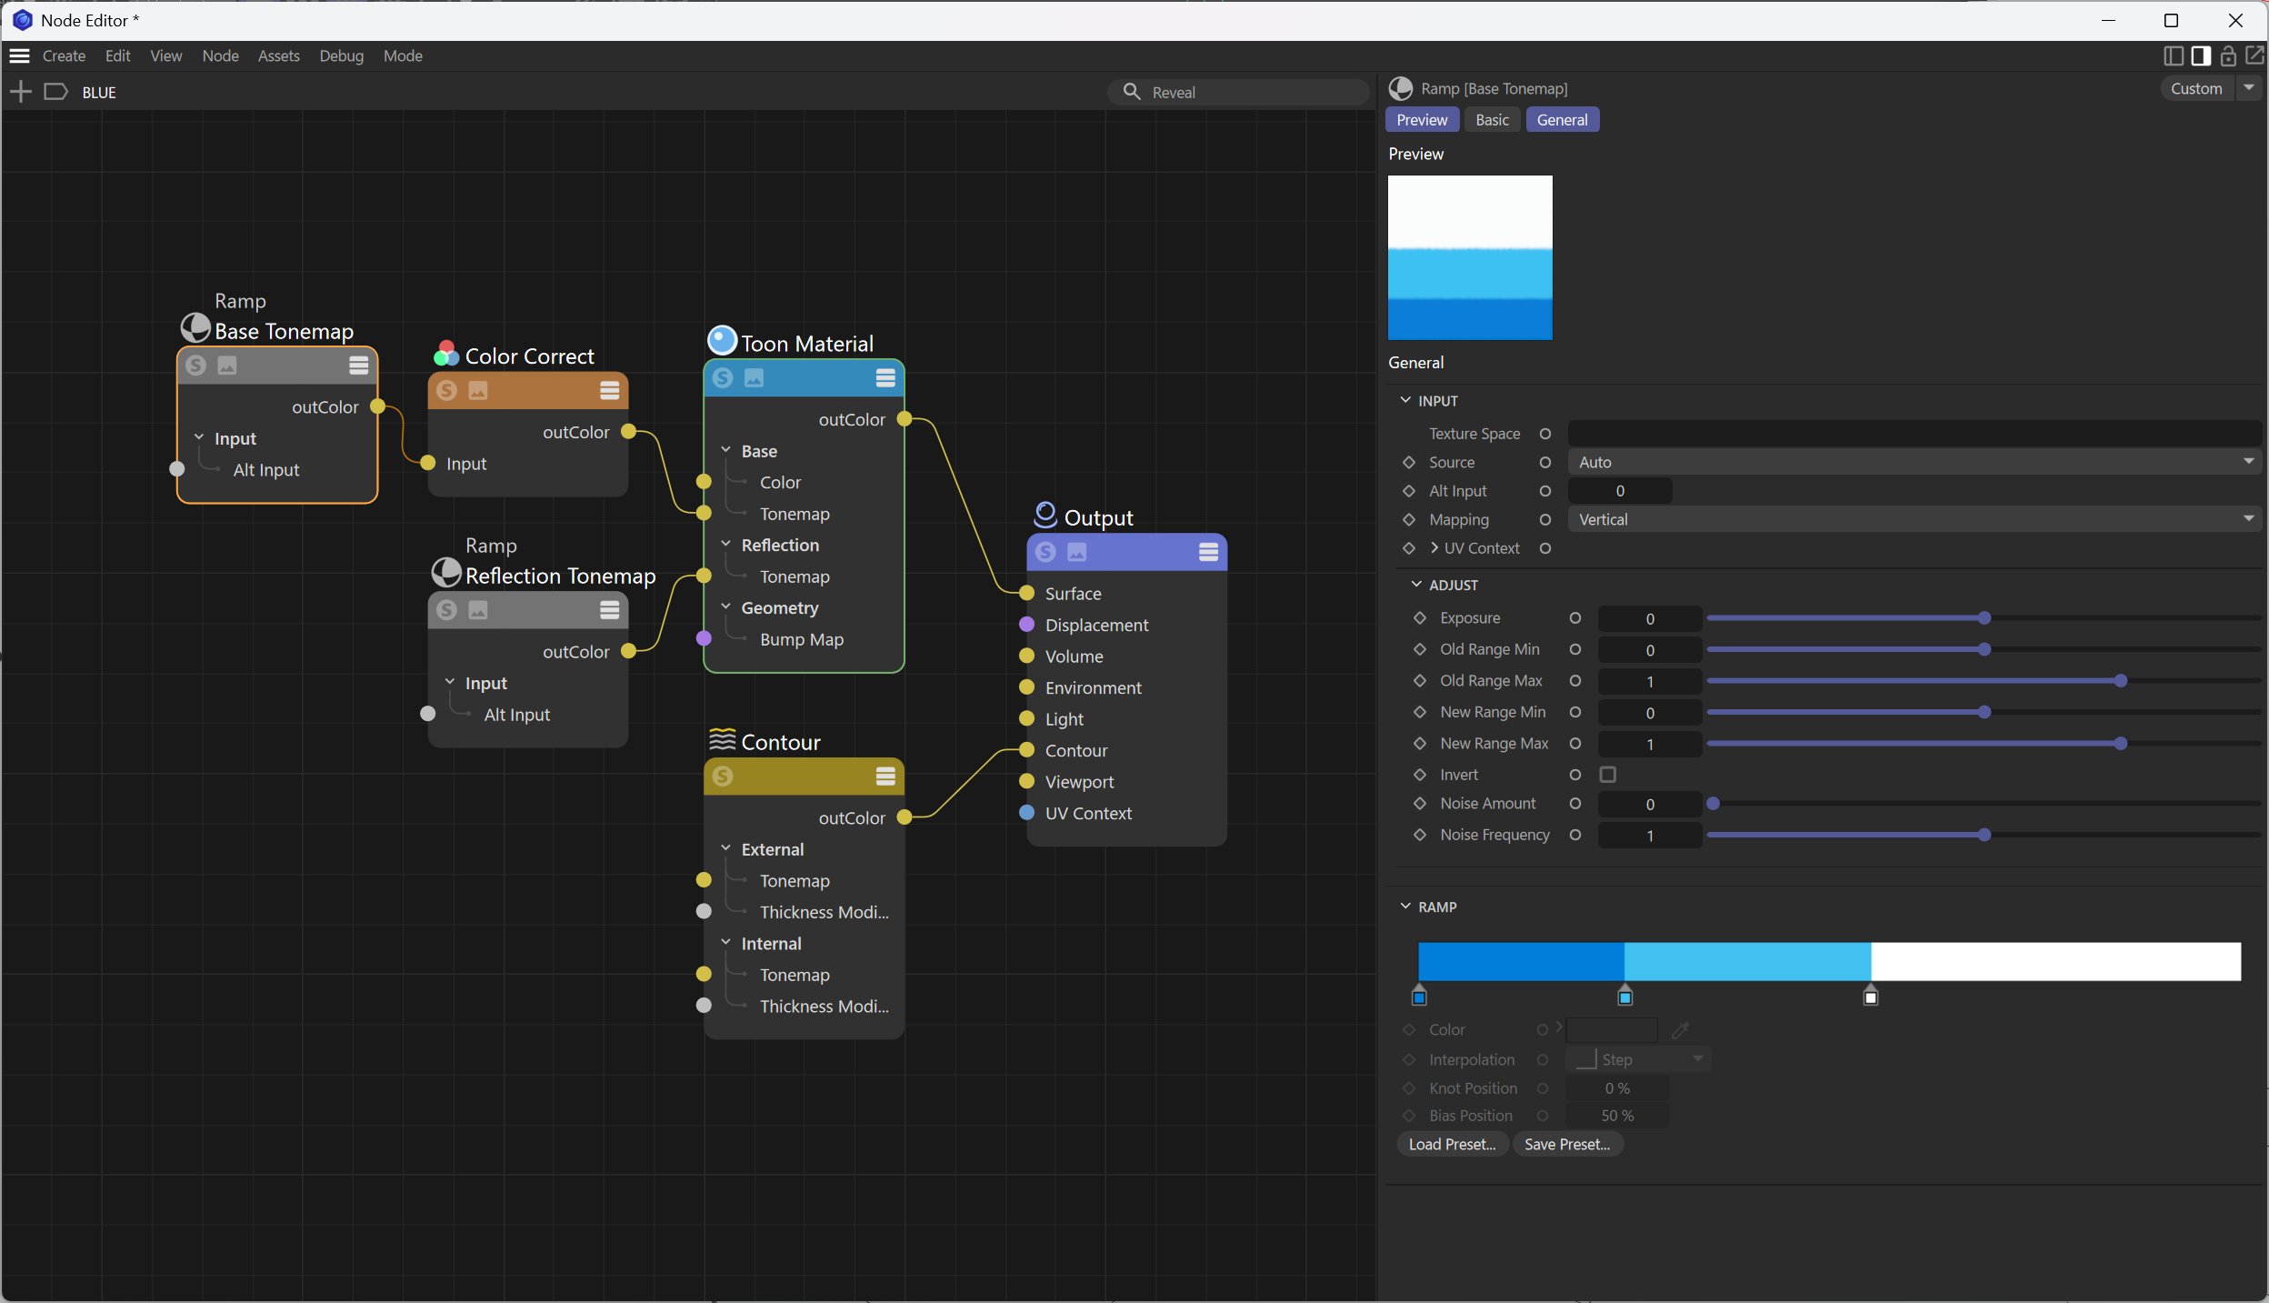Click the add node plus icon

[x=20, y=92]
